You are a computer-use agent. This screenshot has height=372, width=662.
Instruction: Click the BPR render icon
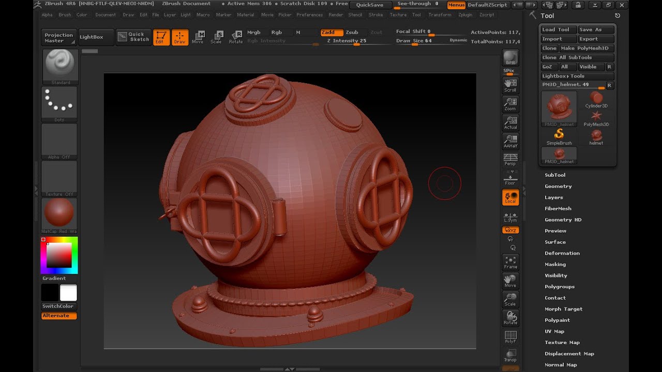510,57
